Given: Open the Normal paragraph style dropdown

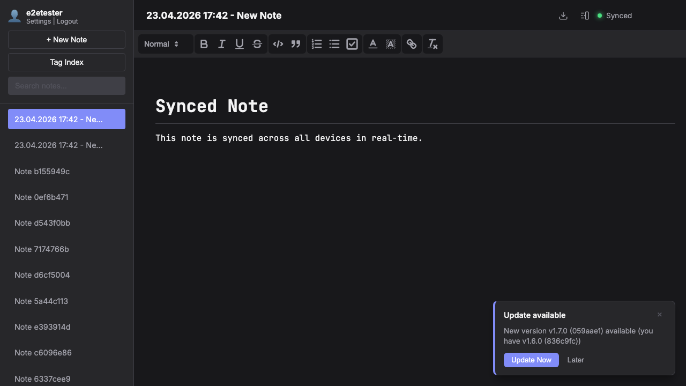Looking at the screenshot, I should [165, 44].
